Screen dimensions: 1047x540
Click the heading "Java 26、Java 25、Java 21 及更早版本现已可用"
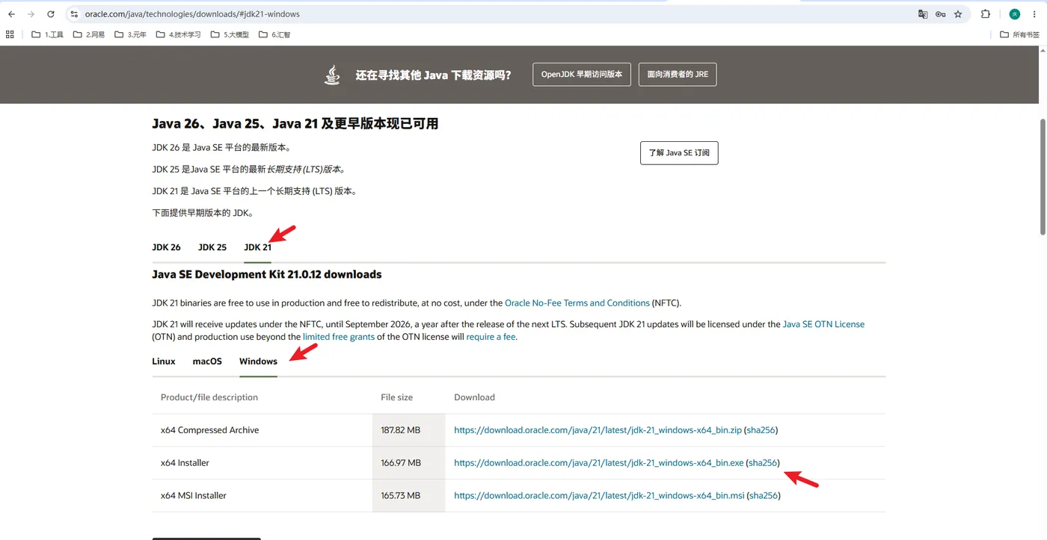295,124
